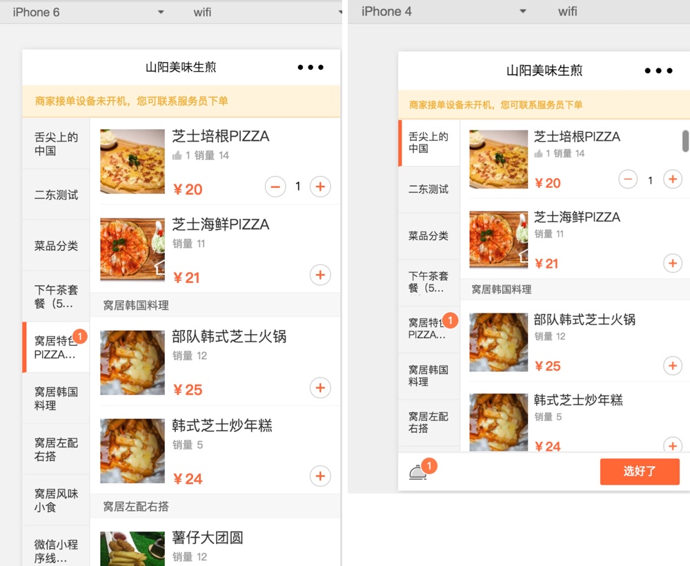Click 芝士培根PIZZA photo in iPhone 6 view
This screenshot has width=690, height=566.
pyautogui.click(x=132, y=161)
